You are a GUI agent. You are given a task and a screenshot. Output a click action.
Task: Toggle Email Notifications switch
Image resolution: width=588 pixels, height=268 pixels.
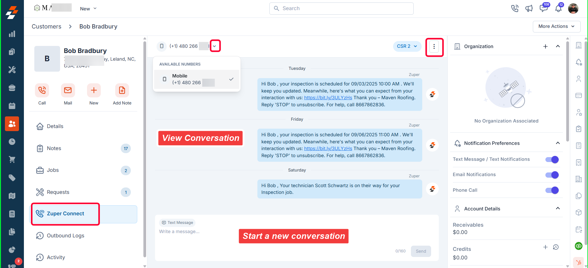tap(552, 175)
